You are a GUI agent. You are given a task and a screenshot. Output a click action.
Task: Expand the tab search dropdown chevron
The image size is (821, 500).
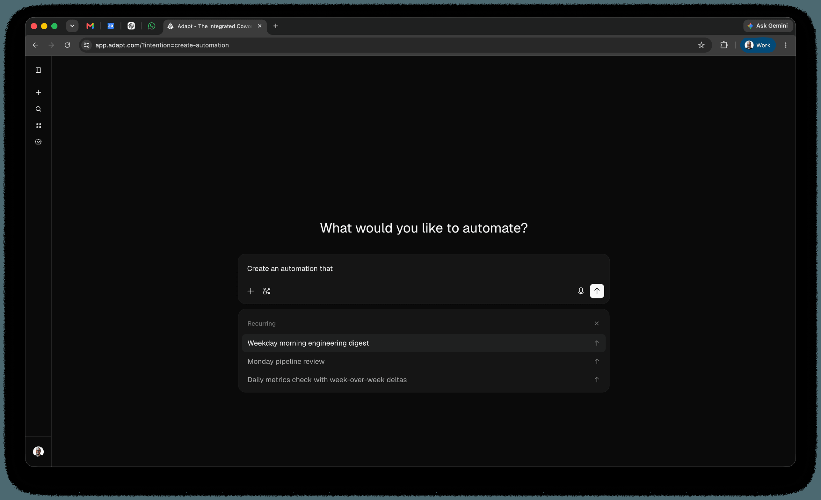(x=72, y=26)
